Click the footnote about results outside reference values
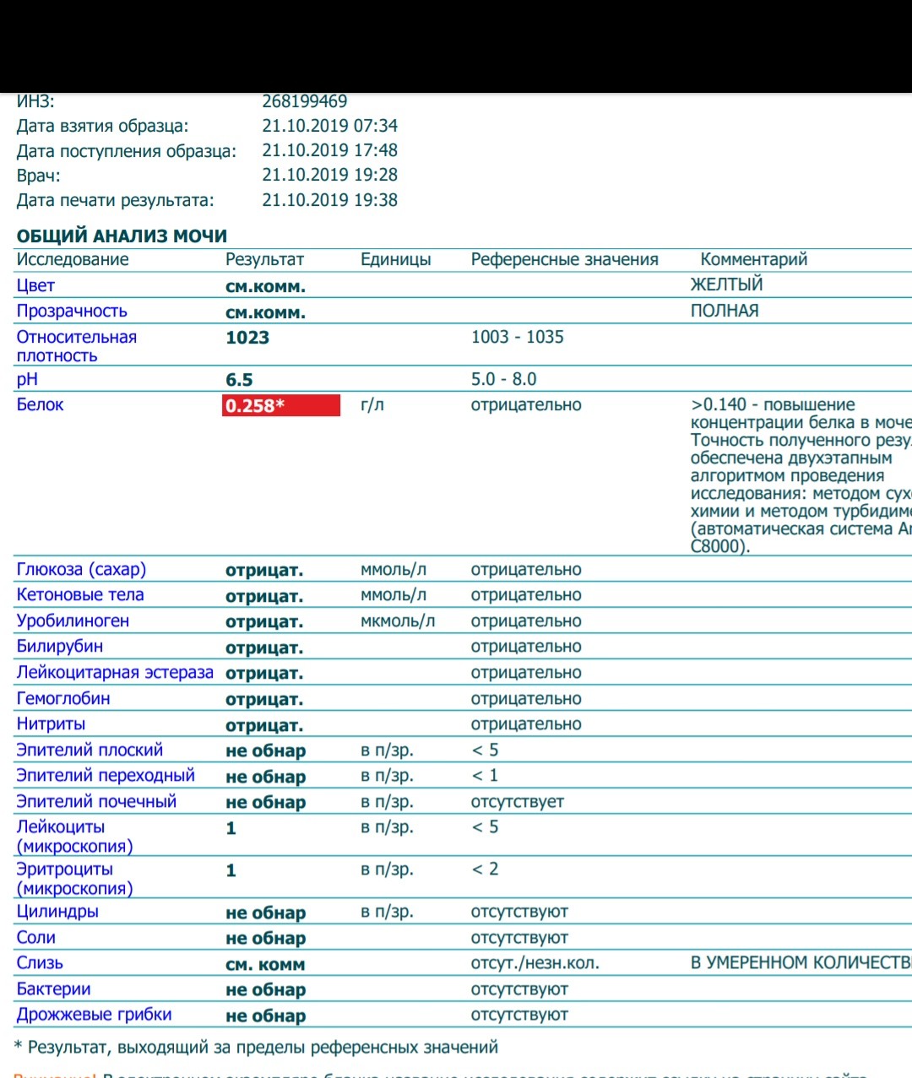The image size is (912, 1078). point(256,1048)
